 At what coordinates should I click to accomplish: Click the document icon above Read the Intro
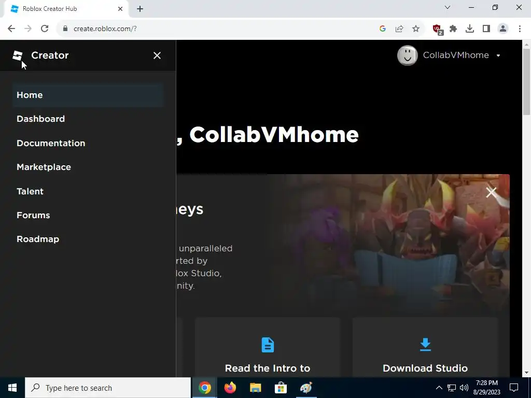pos(268,345)
